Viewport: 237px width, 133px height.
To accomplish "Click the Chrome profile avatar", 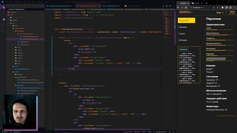I will pyautogui.click(x=230, y=7).
